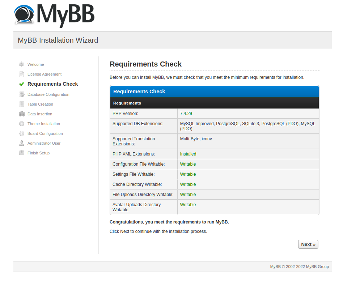This screenshot has height=281, width=339.
Task: Click the Welcome step icon in the sidebar
Action: click(x=22, y=64)
